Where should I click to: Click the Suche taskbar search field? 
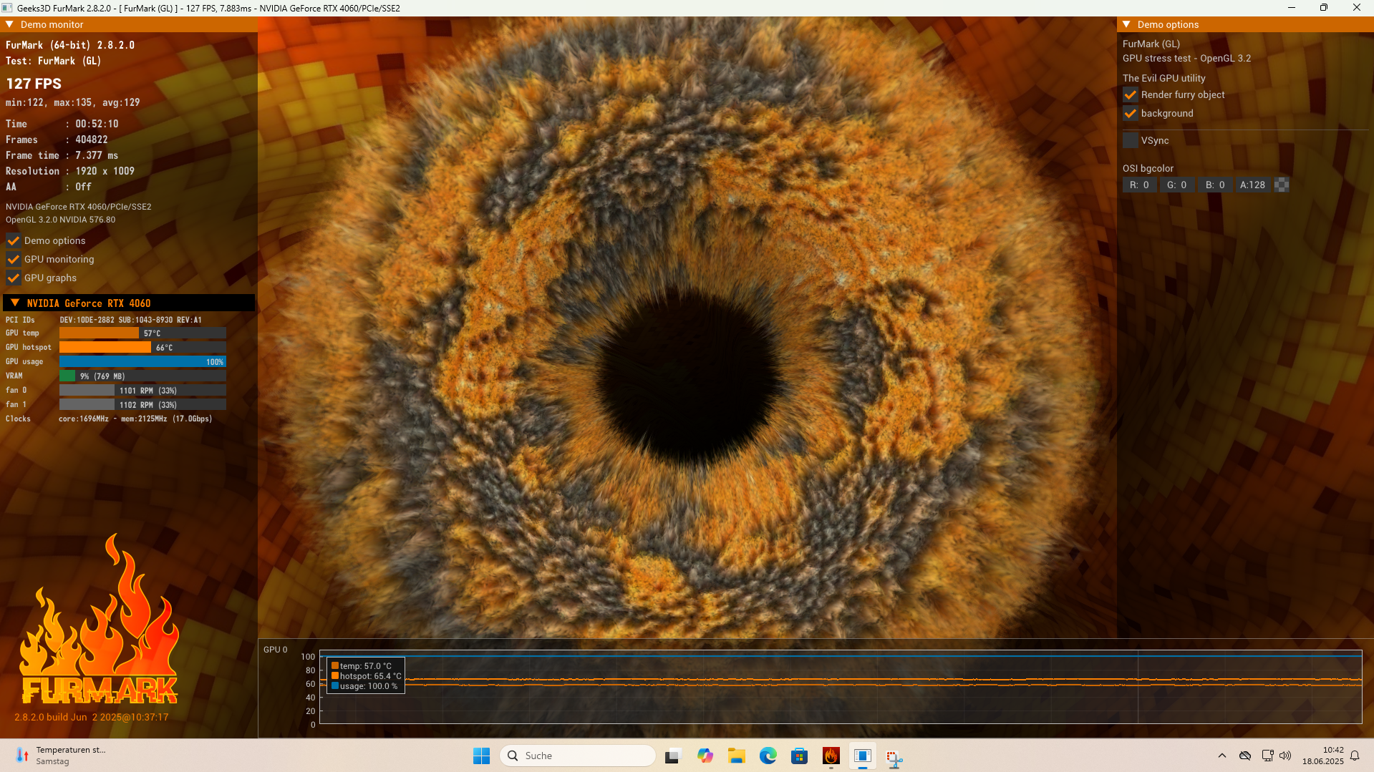577,756
